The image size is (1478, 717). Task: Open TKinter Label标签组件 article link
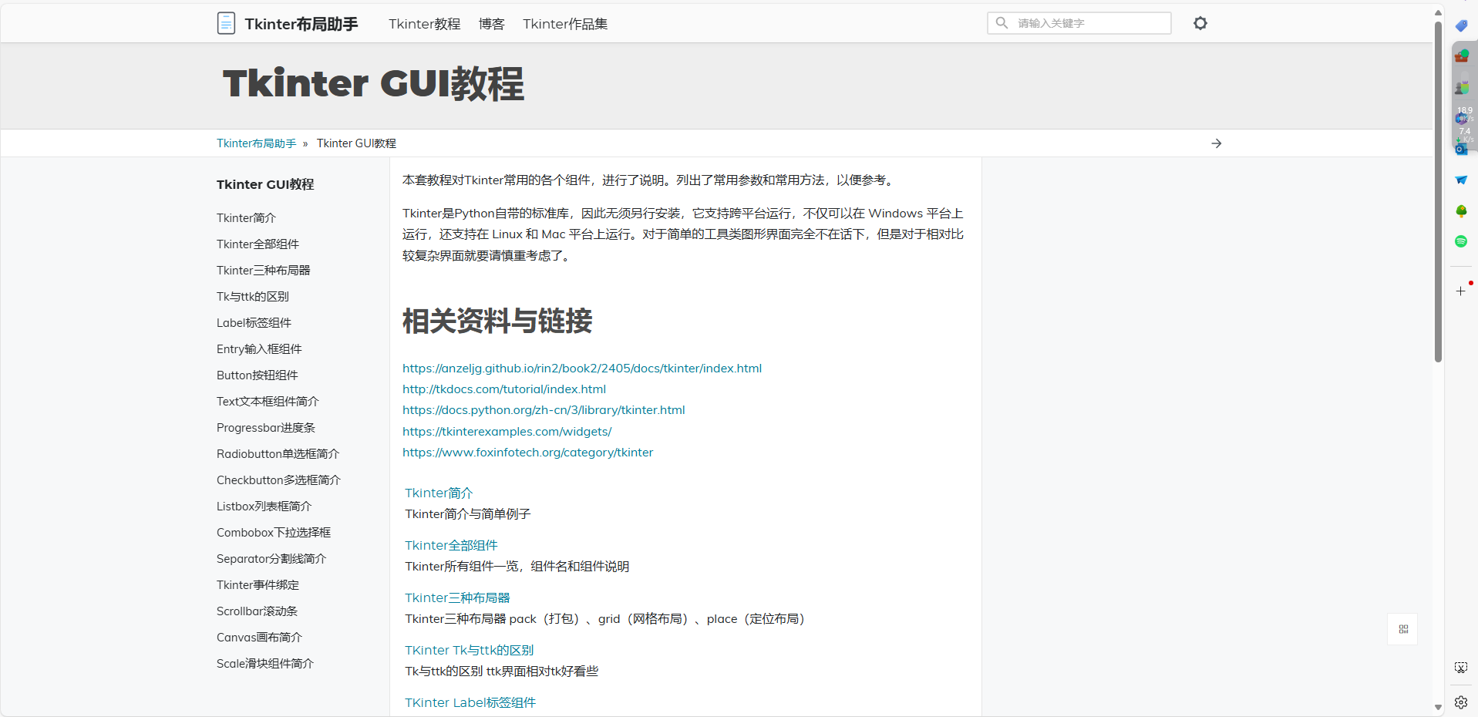point(470,703)
